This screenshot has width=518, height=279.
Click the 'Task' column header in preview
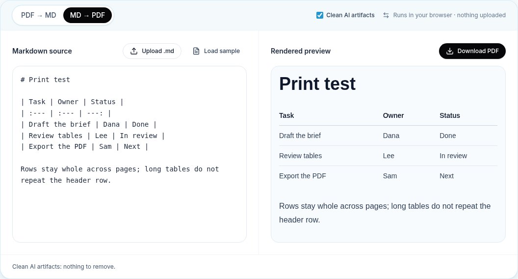click(x=286, y=115)
